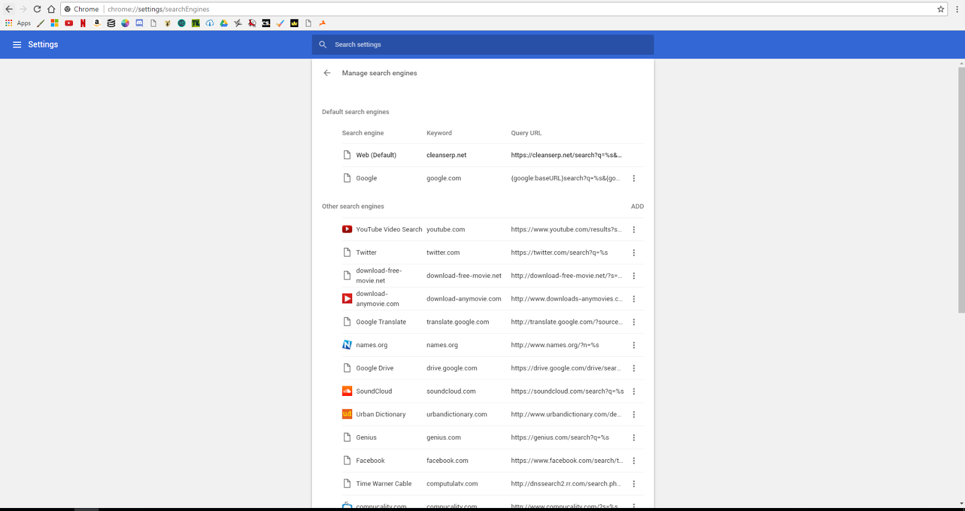
Task: Click the translate.google.com keyword
Action: pyautogui.click(x=458, y=322)
